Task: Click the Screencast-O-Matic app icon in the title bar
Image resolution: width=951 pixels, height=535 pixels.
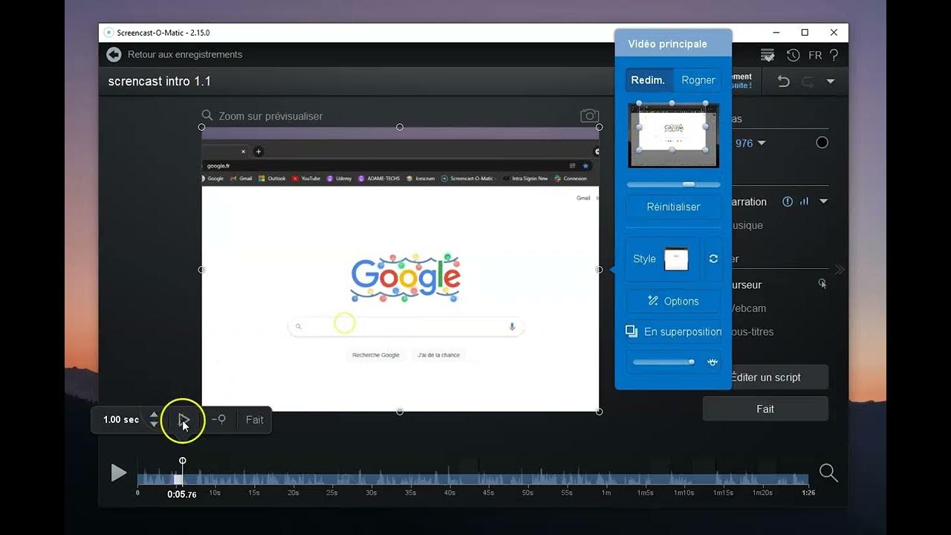Action: (109, 33)
